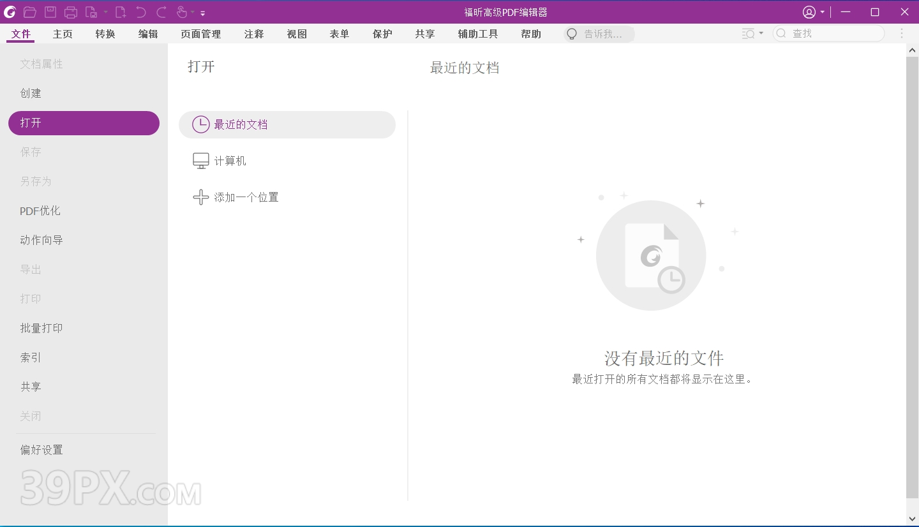Switch to the 页面管理 ribbon tab
The image size is (919, 527).
coord(201,34)
